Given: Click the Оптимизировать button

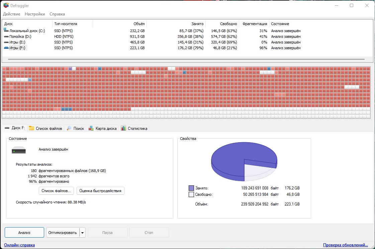Looking at the screenshot, I should [63, 233].
